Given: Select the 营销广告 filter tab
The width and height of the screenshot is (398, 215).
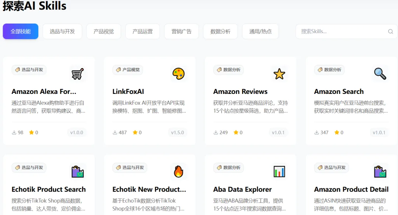Looking at the screenshot, I should pos(181,31).
